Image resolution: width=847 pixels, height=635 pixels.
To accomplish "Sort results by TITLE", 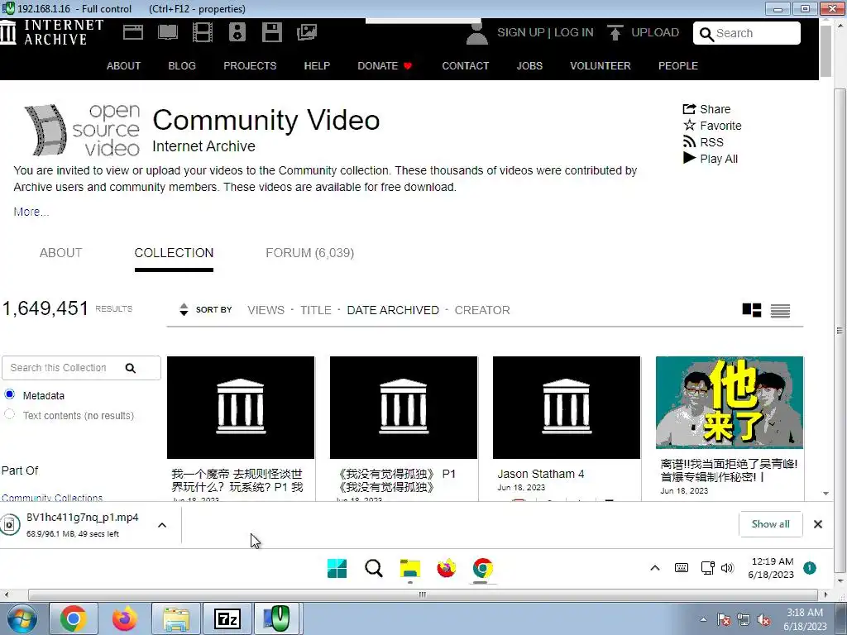I will (x=315, y=310).
